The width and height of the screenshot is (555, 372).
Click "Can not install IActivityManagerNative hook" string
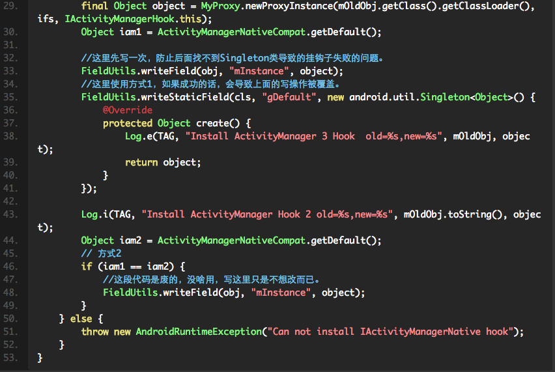(390, 332)
